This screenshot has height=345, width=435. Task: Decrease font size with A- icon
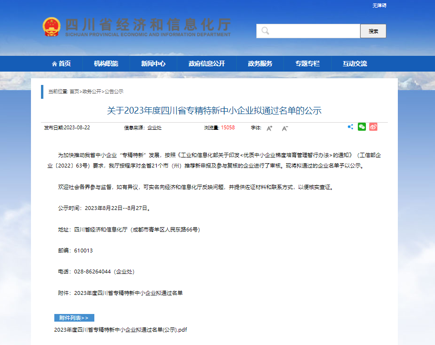click(285, 128)
